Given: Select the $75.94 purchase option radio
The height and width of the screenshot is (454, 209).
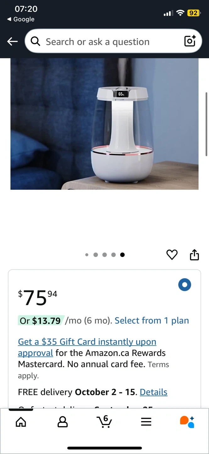Looking at the screenshot, I should [184, 285].
